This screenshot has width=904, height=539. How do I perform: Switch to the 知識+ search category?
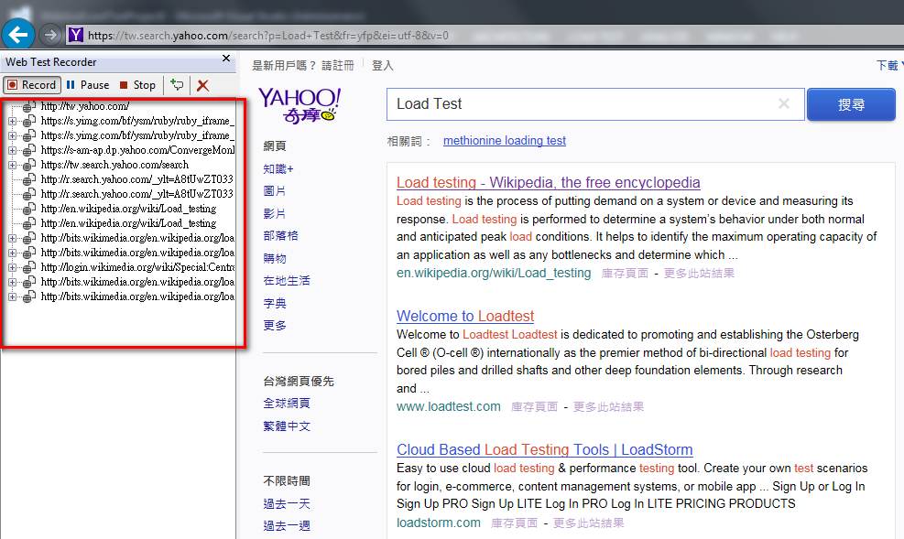click(278, 168)
